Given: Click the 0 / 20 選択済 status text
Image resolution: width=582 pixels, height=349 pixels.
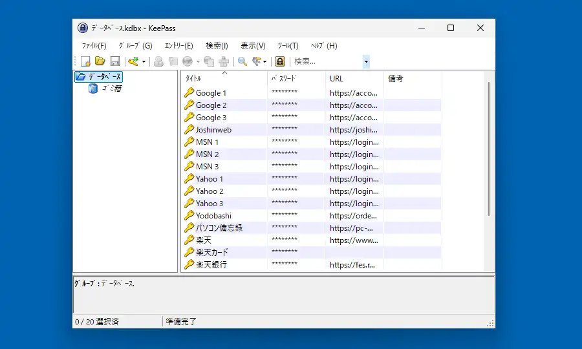Looking at the screenshot, I should pyautogui.click(x=97, y=322).
